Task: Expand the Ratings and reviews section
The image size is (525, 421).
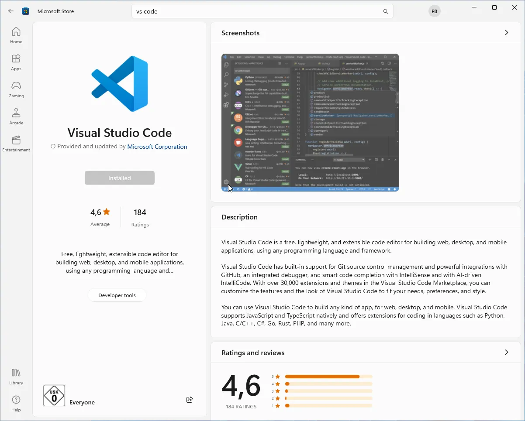Action: [x=506, y=352]
